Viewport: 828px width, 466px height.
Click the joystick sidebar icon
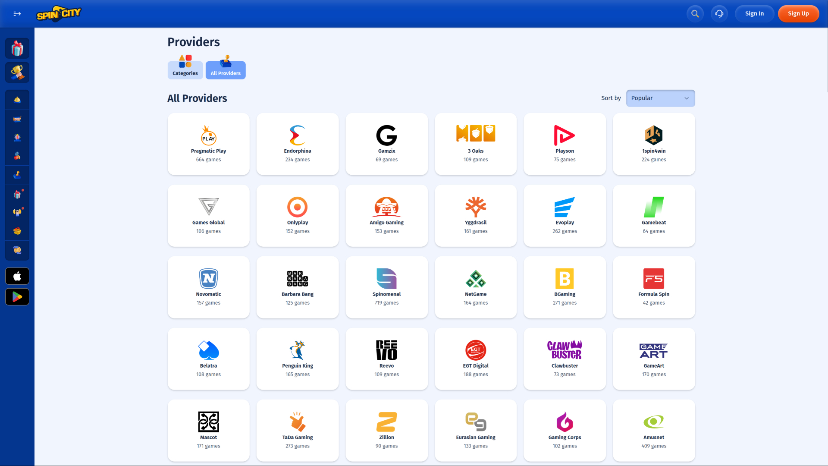(17, 175)
